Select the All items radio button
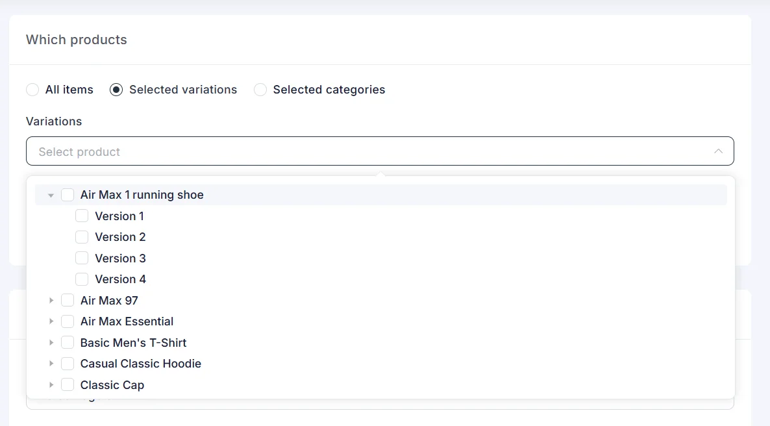770x426 pixels. click(32, 90)
